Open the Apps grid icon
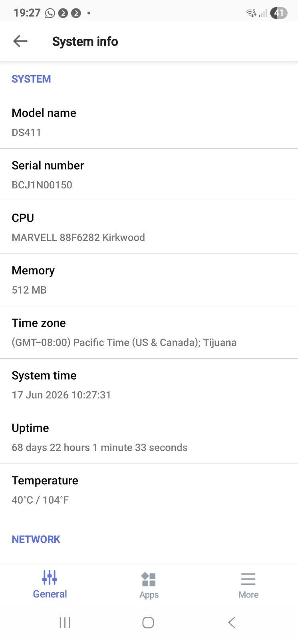 tap(149, 579)
